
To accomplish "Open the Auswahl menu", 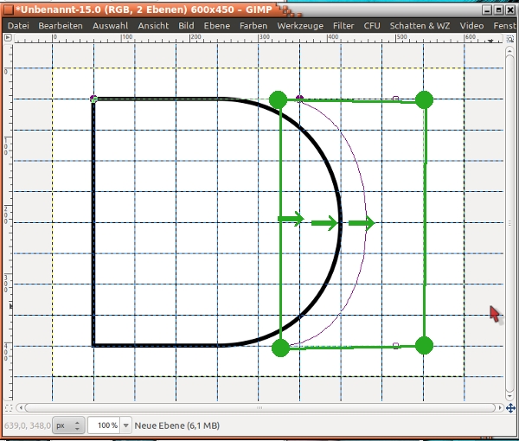I will [x=110, y=26].
